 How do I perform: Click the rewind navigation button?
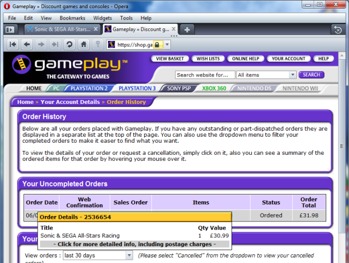pos(12,44)
